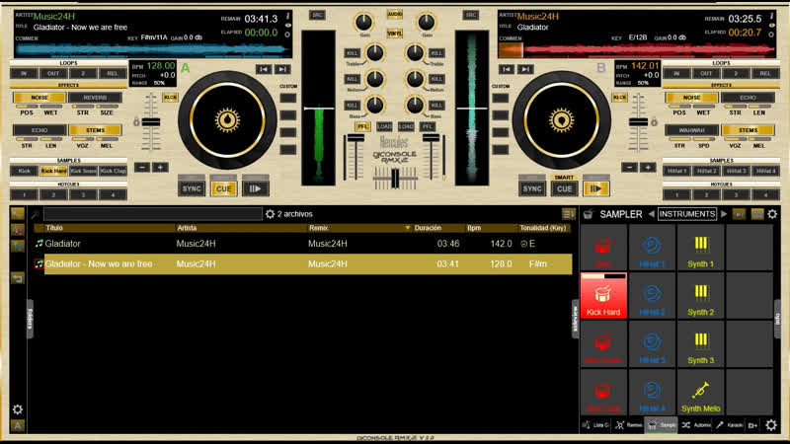The height and width of the screenshot is (444, 790).
Task: Open the INSTRUMENTS sampler bank selector
Action: pos(687,214)
